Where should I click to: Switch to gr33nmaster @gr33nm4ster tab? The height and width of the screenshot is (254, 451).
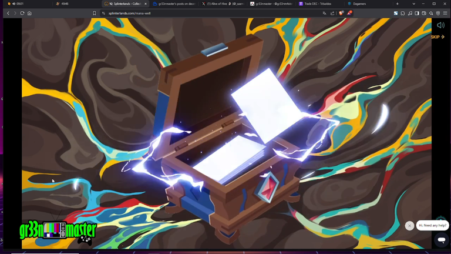click(272, 4)
